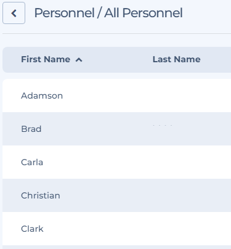
Task: Click the word Personnel after the slash
Action: [x=152, y=13]
